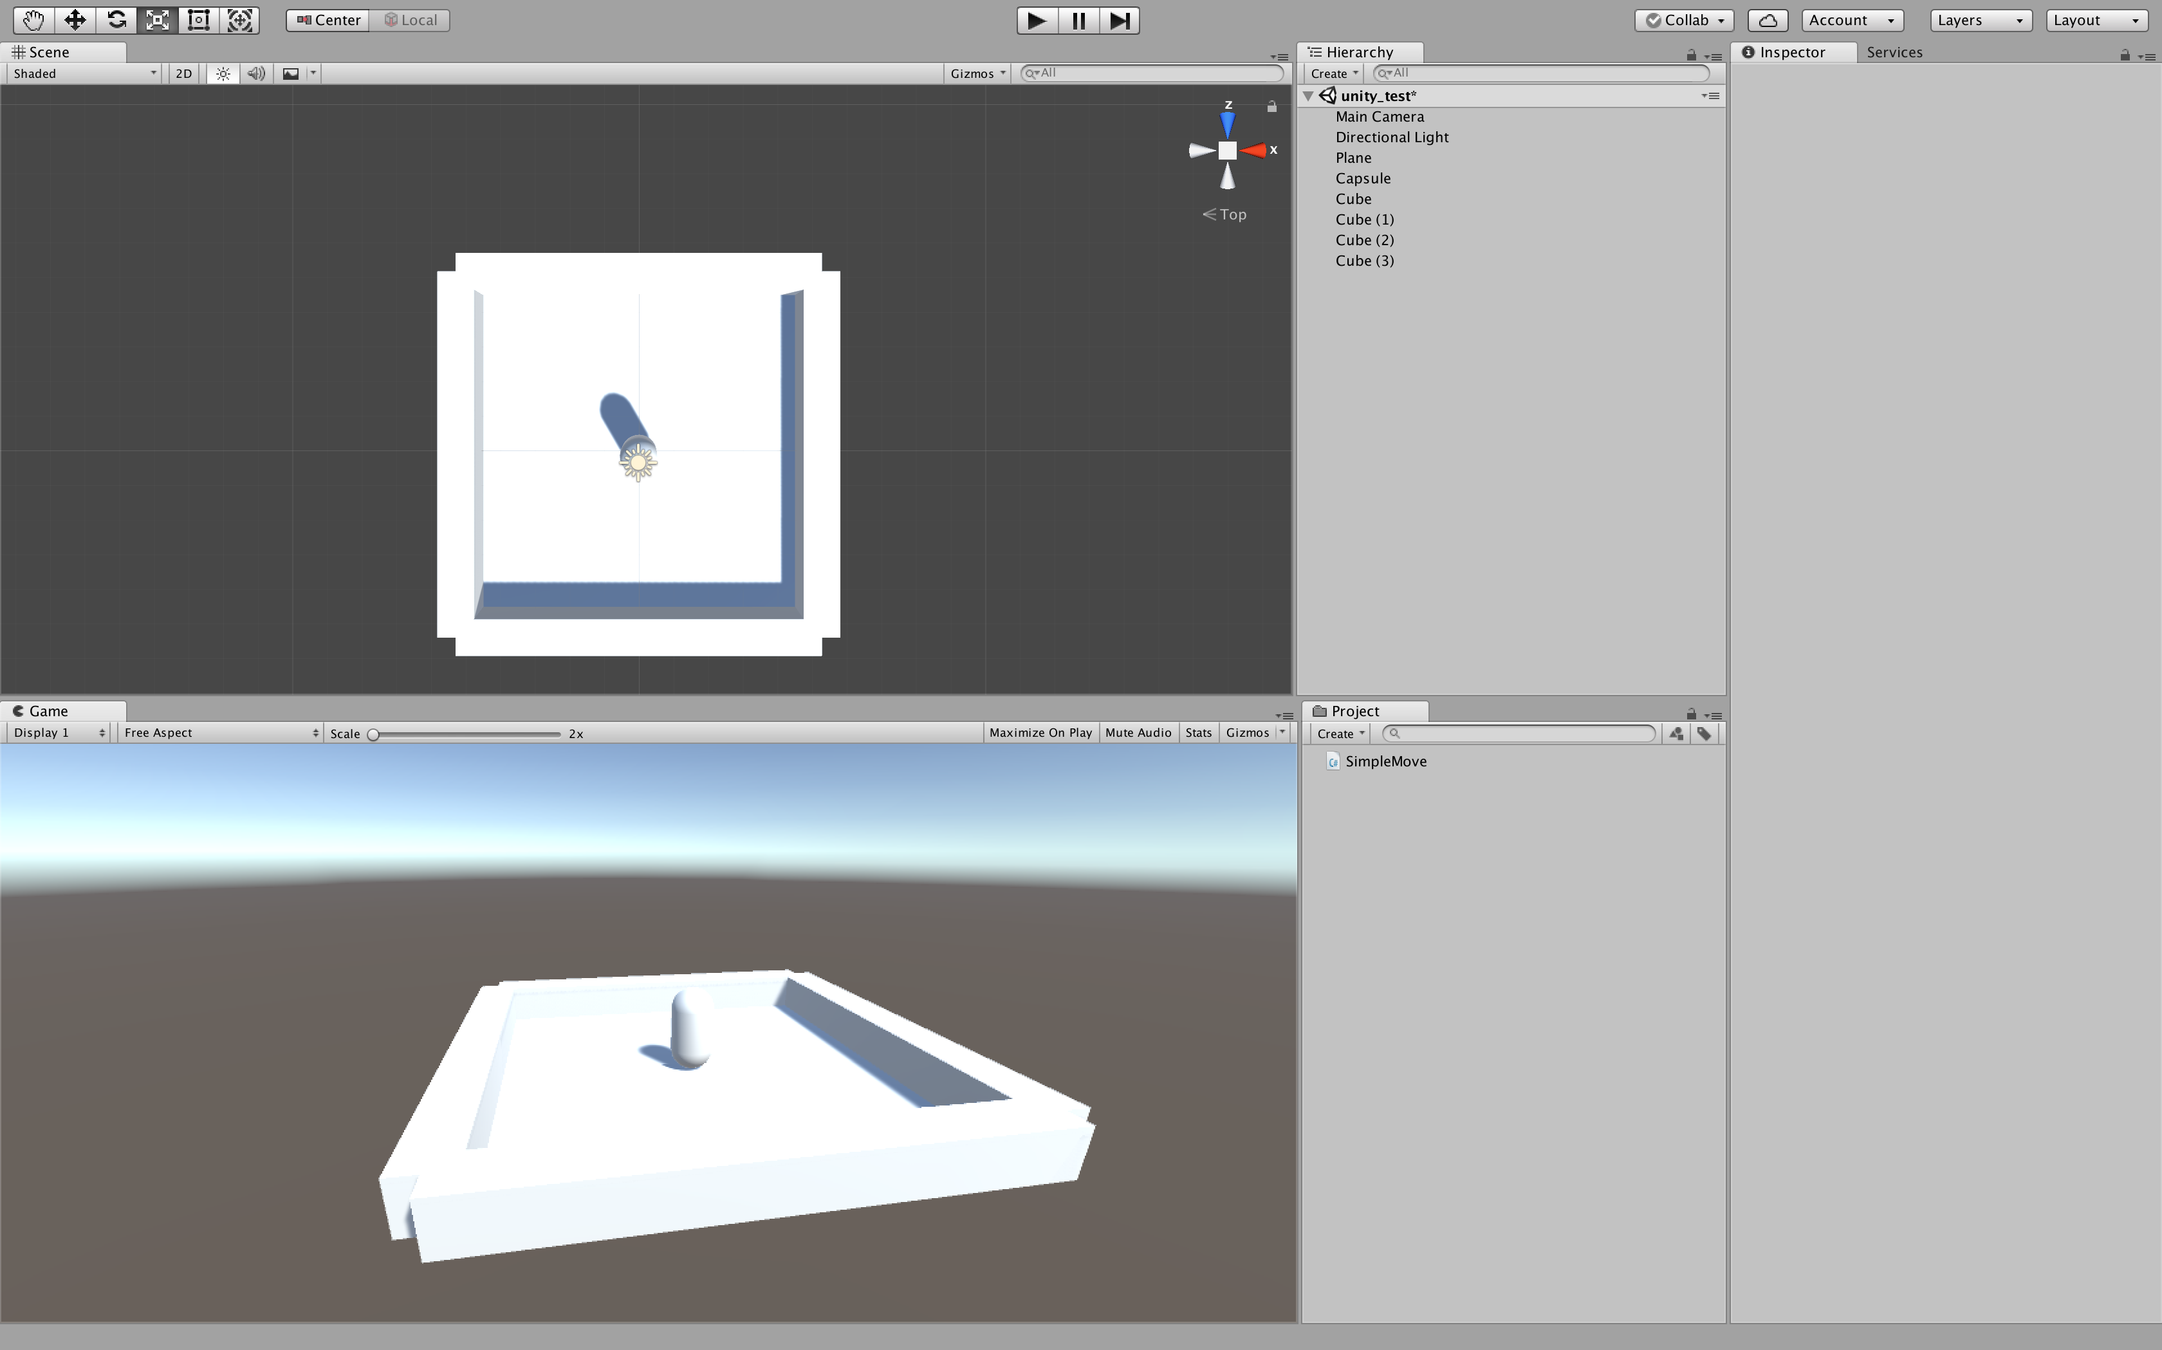Select Main Camera in Hierarchy
The width and height of the screenshot is (2162, 1350).
point(1379,117)
